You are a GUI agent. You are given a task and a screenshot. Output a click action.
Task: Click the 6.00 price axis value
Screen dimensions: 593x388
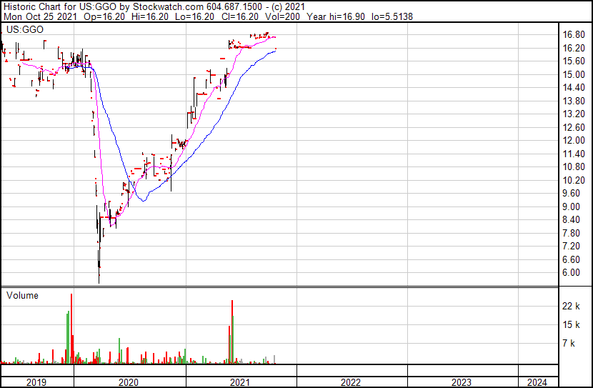tap(571, 273)
